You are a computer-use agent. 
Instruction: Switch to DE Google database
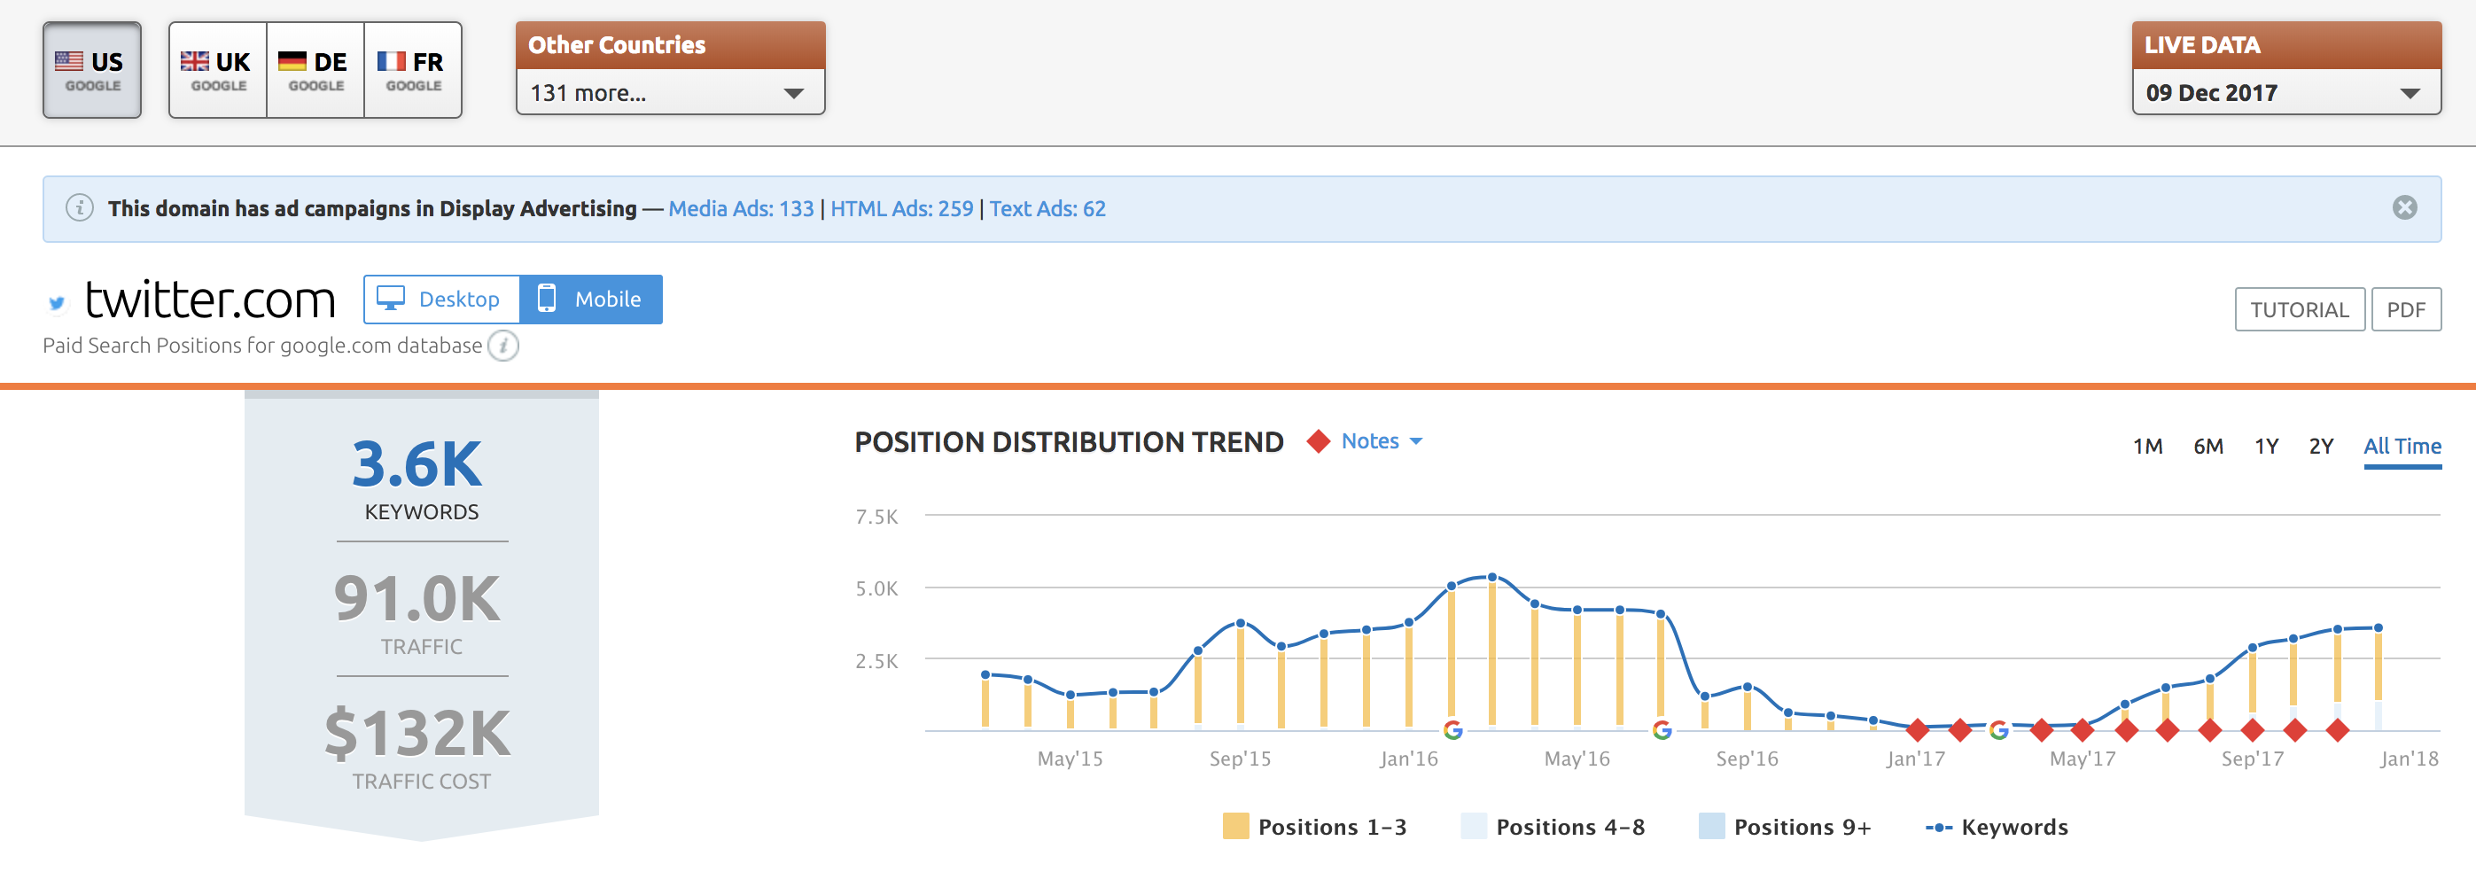pos(315,70)
